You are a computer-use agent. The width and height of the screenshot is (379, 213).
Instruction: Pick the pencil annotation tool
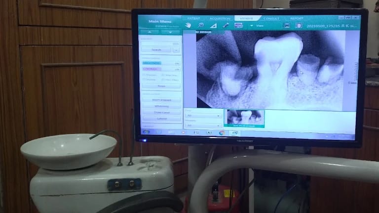coord(226,25)
